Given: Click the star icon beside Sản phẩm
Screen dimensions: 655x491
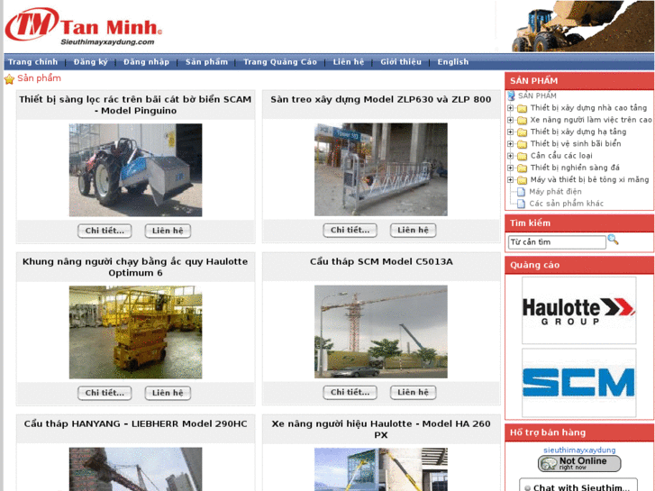Looking at the screenshot, I should point(9,79).
